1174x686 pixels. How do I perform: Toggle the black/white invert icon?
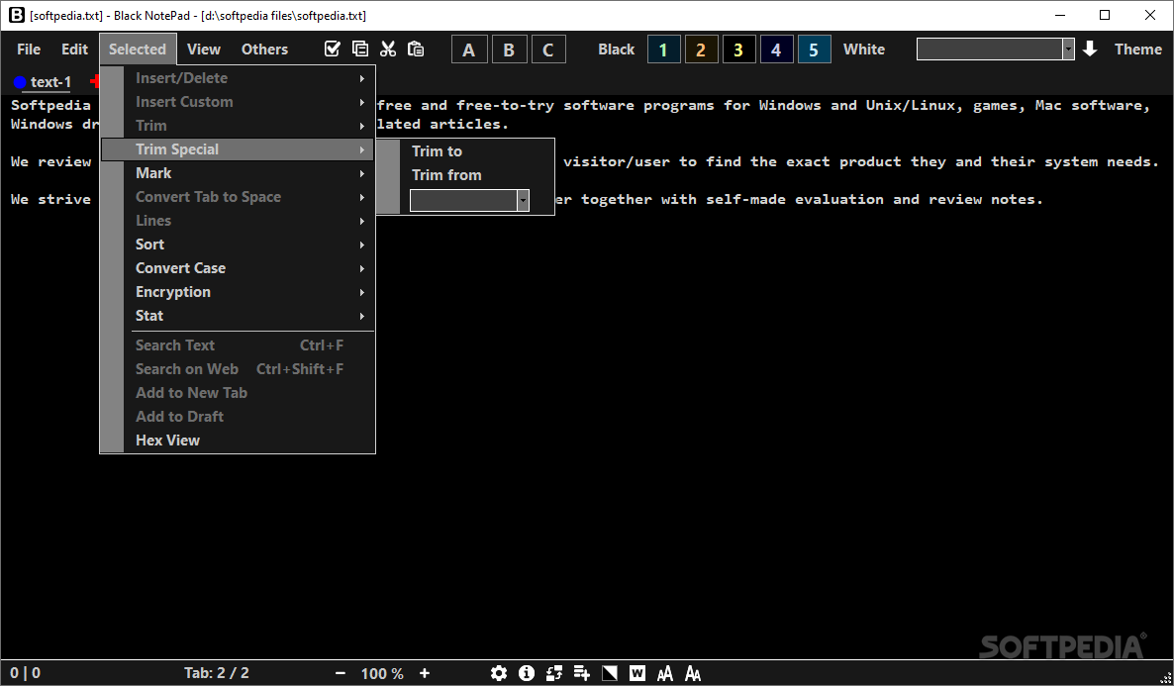click(x=610, y=673)
